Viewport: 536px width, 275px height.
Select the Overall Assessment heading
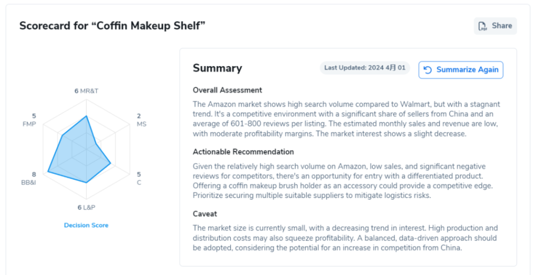(227, 90)
